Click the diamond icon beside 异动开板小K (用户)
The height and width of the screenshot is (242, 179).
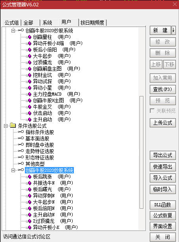coord(30,227)
